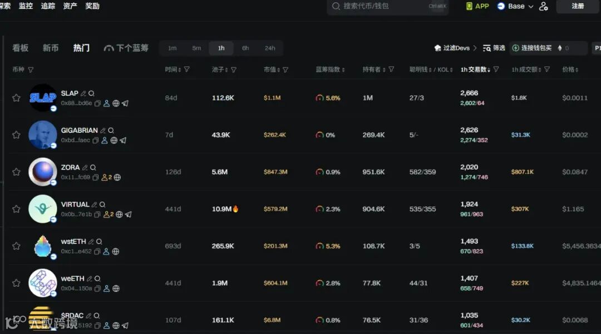
Task: Click ZORA token logo
Action: [42, 172]
